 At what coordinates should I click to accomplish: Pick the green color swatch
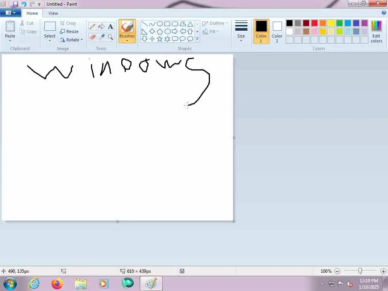pos(339,23)
